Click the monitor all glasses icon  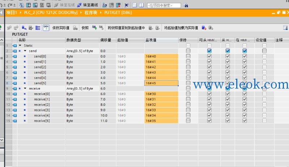coord(46,28)
